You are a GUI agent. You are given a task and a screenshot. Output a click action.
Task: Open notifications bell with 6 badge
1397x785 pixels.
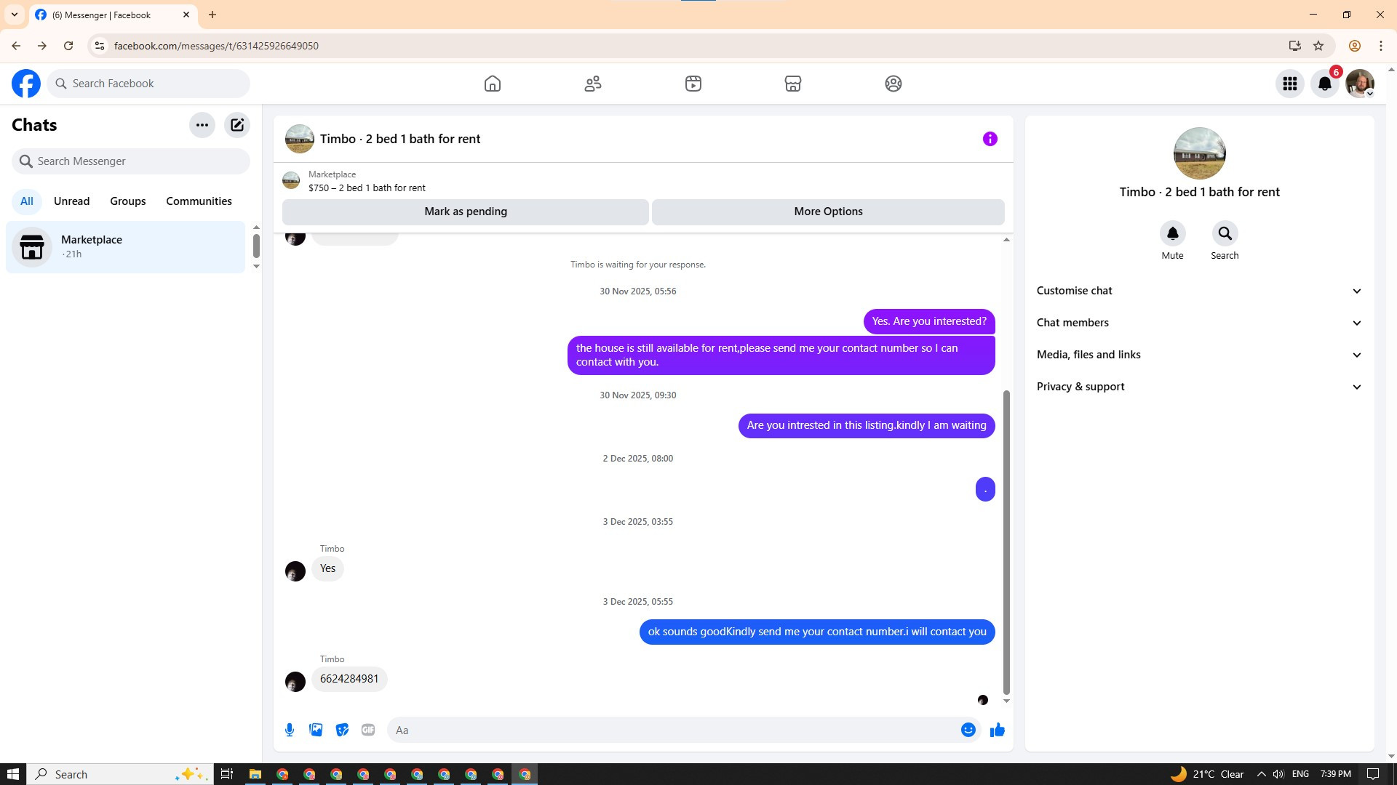tap(1325, 84)
